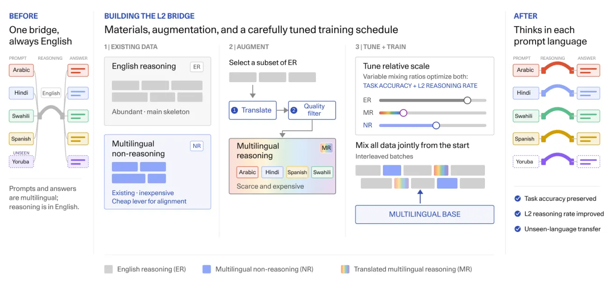This screenshot has width=609, height=289.
Task: Select the Spanish chip inside Multilingual reasoning card
Action: [x=297, y=172]
